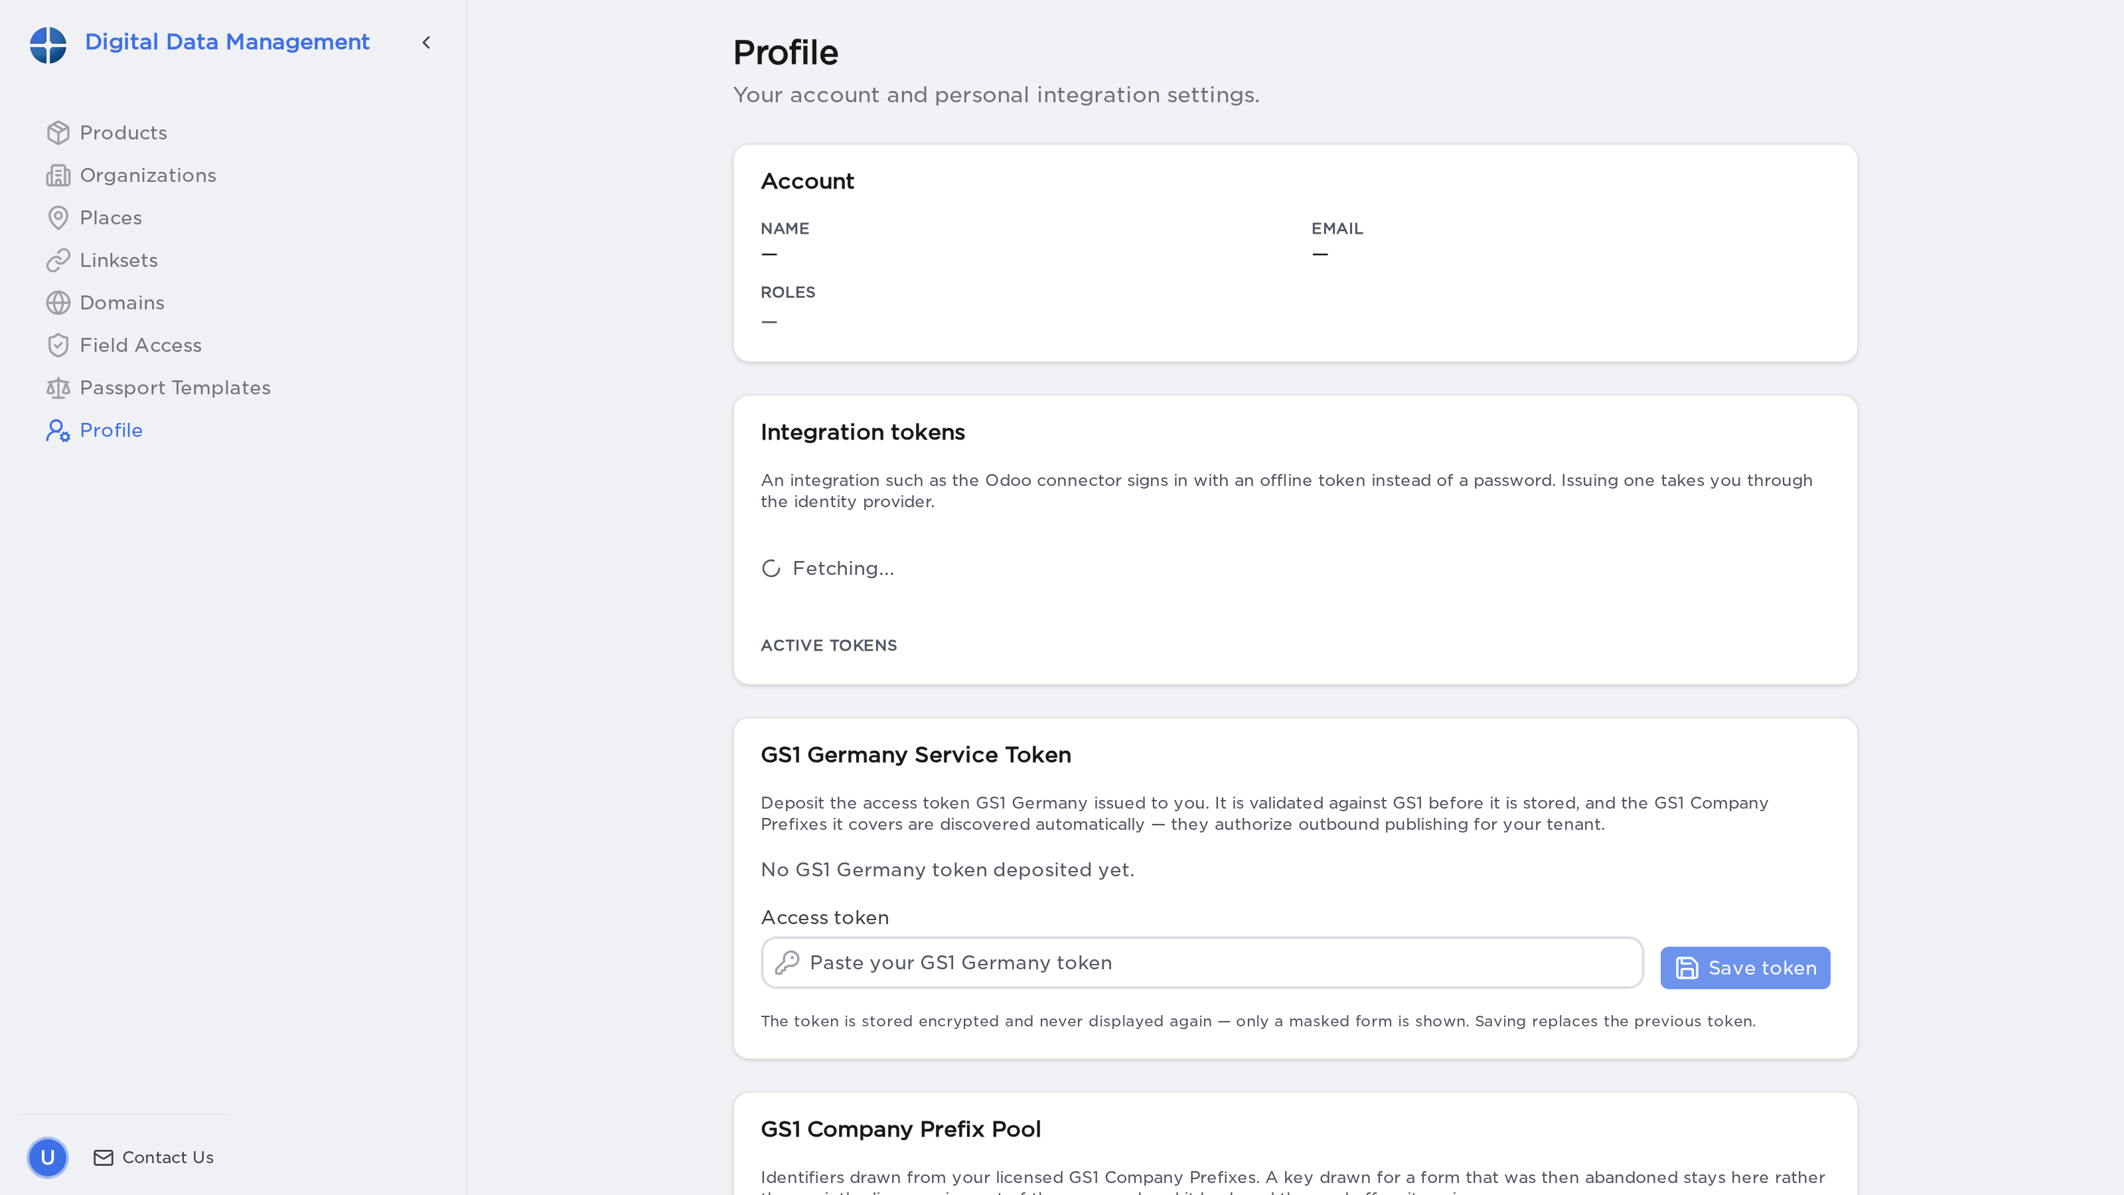
Task: Go to Passport Templates
Action: coord(175,388)
